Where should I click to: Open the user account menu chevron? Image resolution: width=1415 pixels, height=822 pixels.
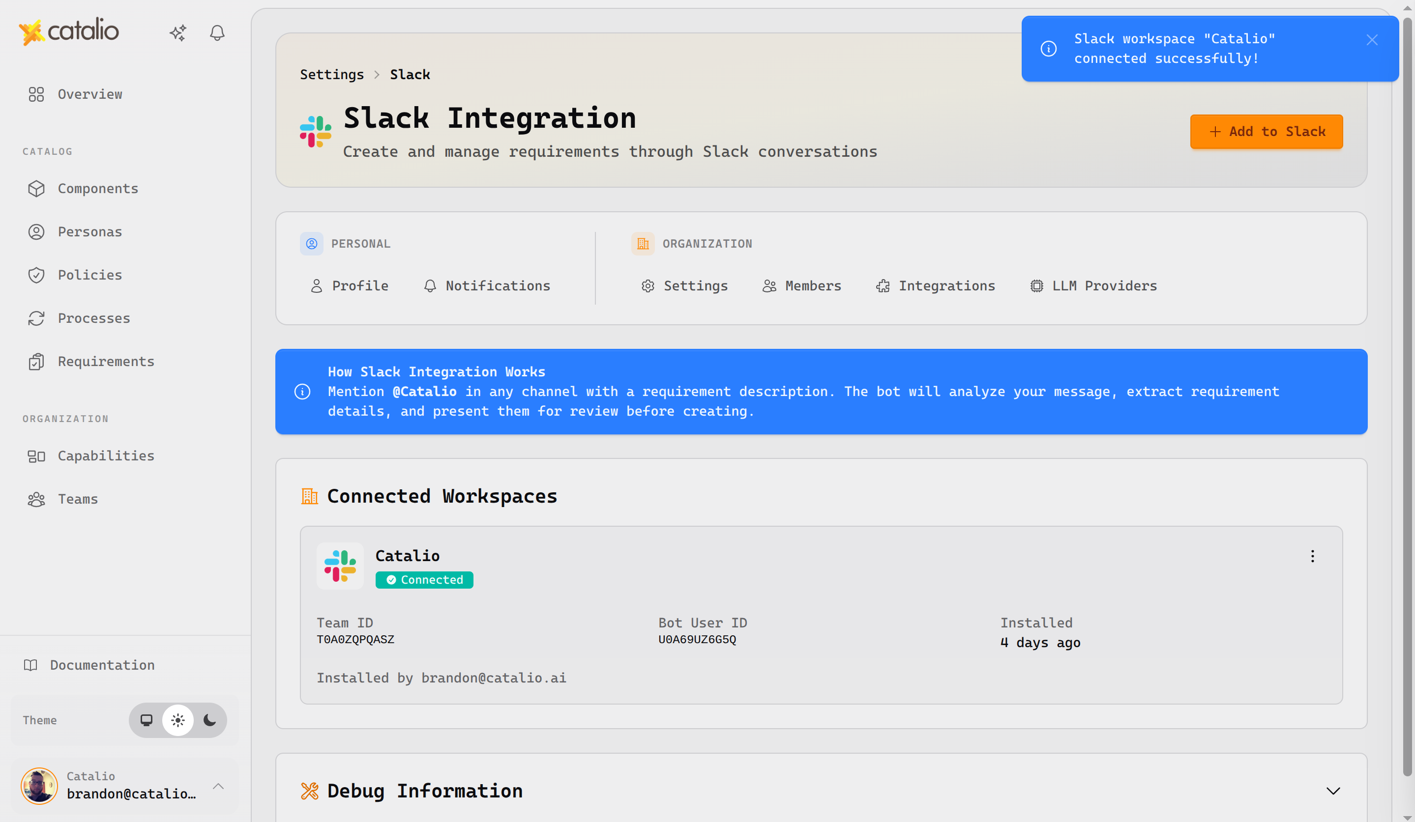[218, 786]
